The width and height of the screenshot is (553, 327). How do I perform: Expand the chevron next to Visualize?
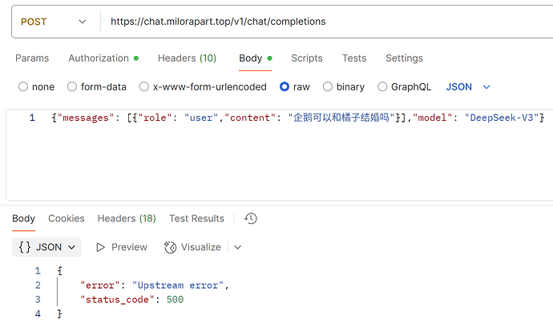pyautogui.click(x=238, y=248)
